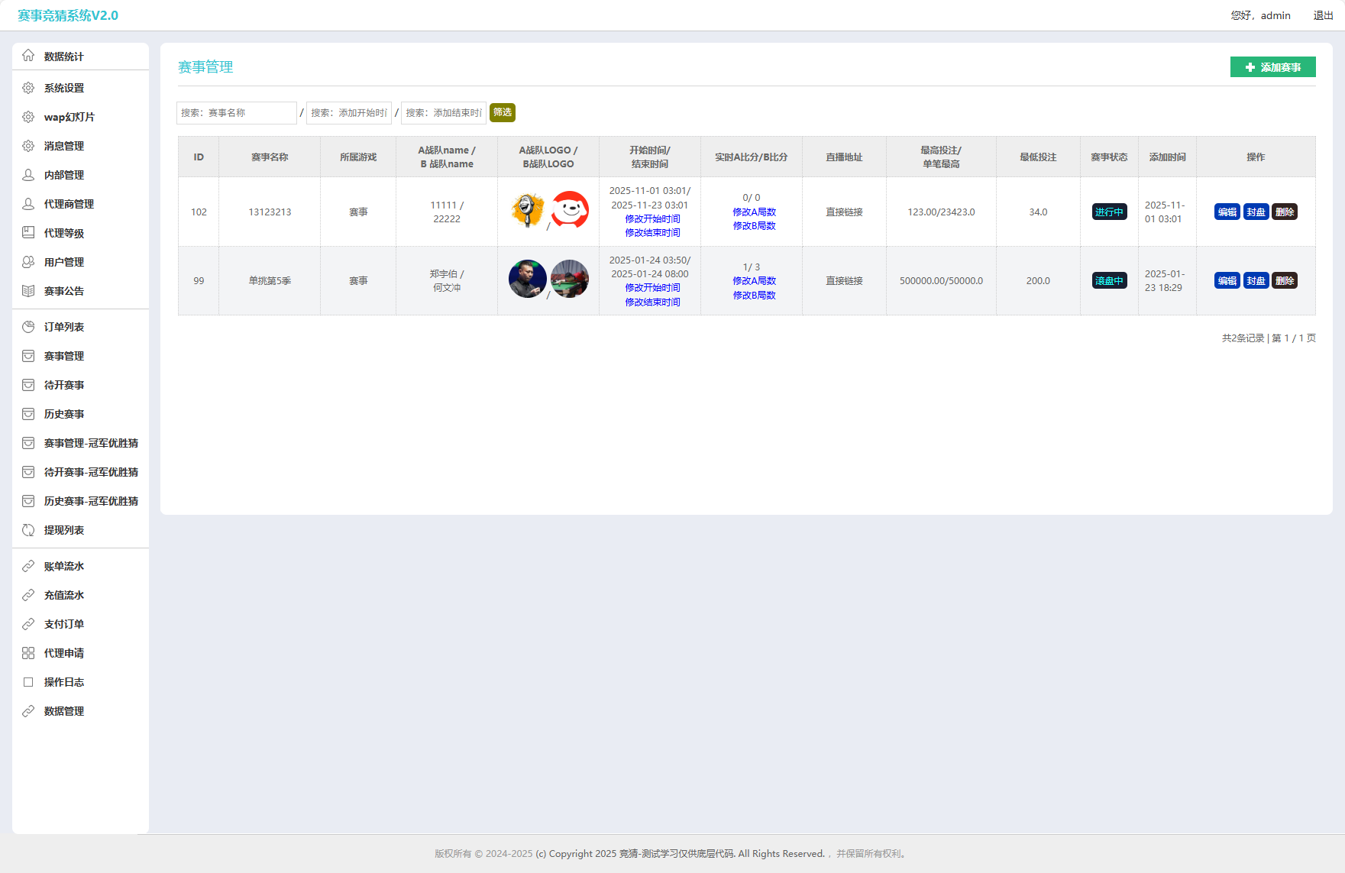Screen dimensions: 1345x873
Task: Open 历史赛事 menu item
Action: [64, 414]
